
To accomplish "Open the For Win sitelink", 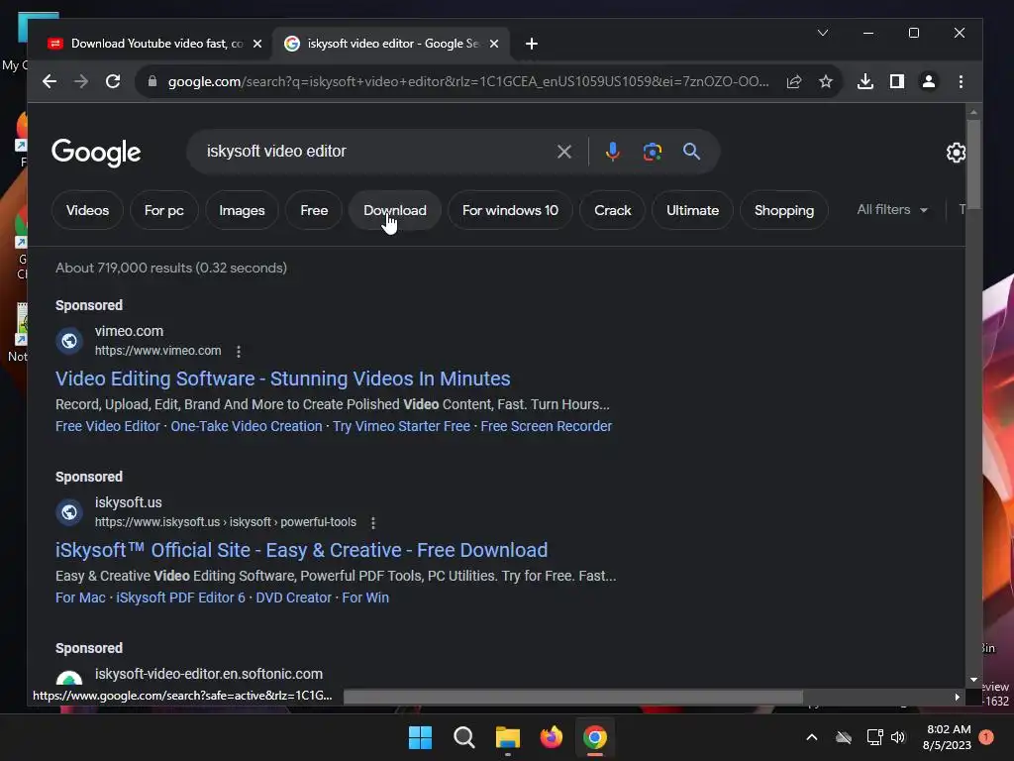I will (x=365, y=598).
